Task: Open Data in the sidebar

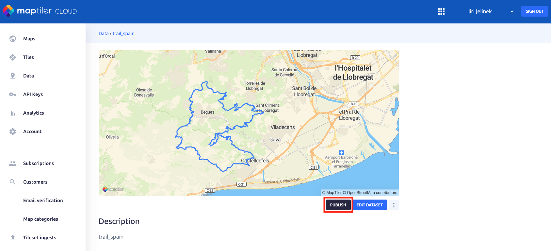Action: click(x=28, y=76)
